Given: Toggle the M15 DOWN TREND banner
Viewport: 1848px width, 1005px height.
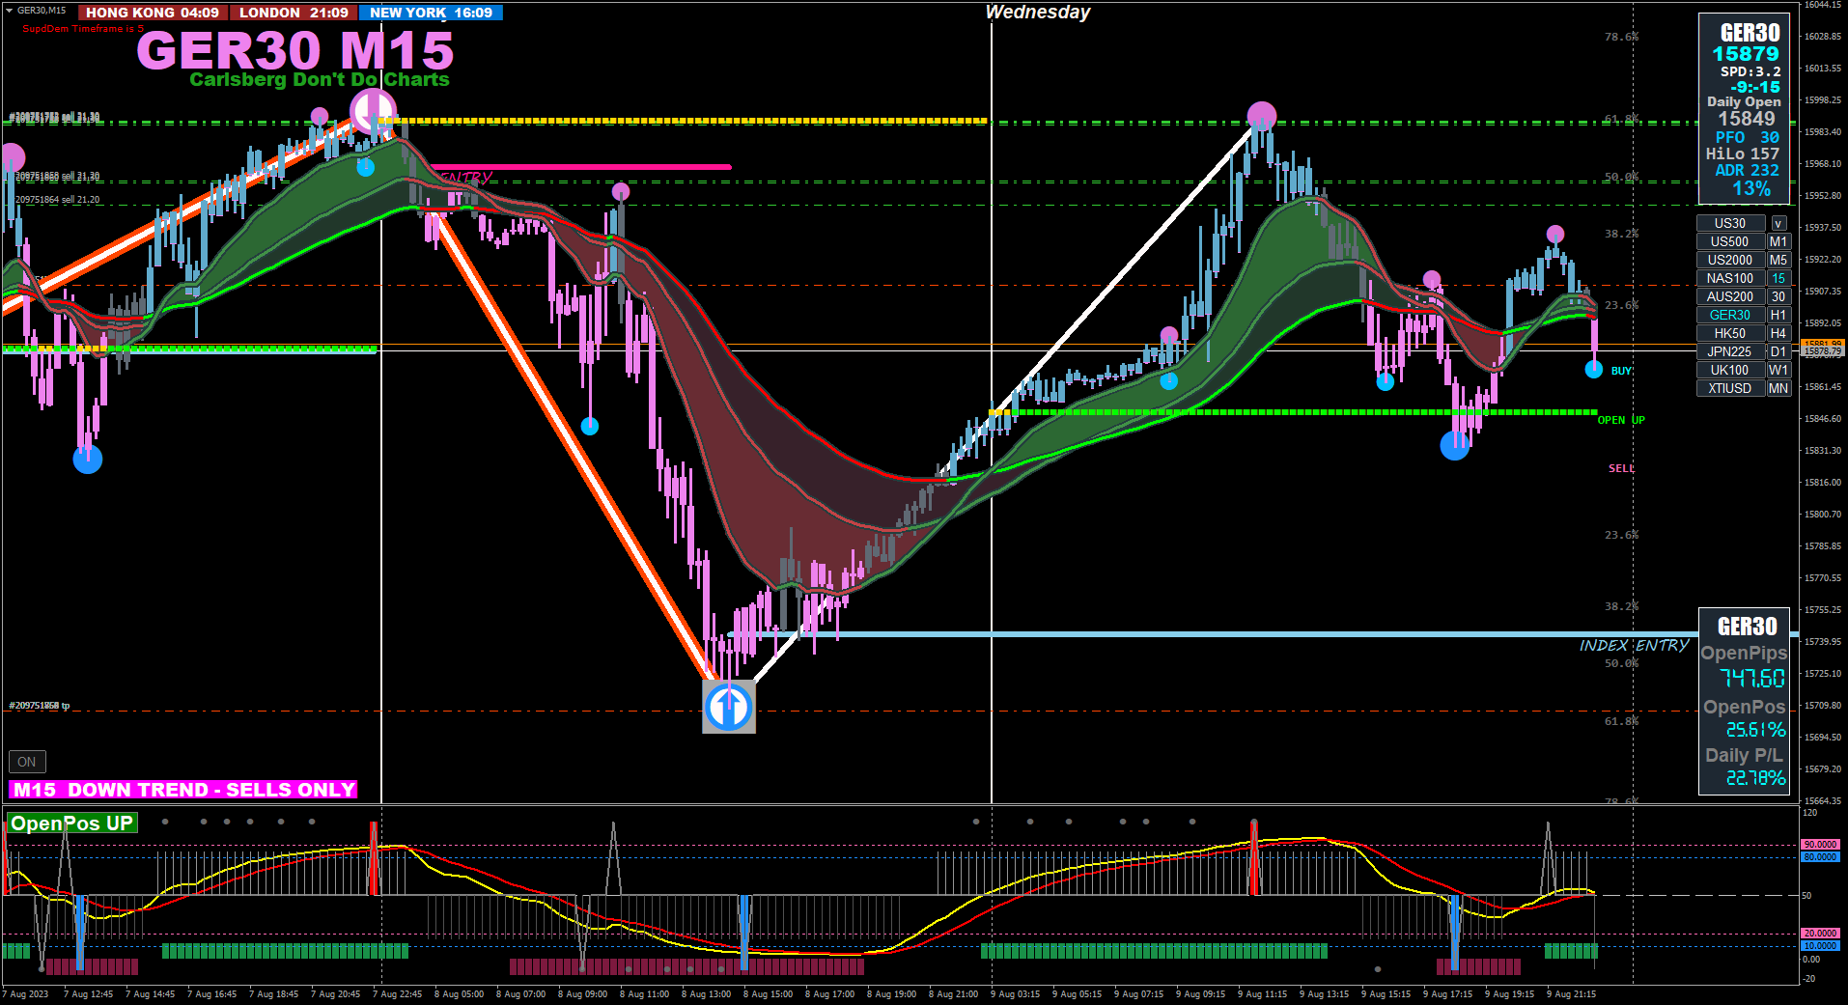Looking at the screenshot, I should coord(183,790).
